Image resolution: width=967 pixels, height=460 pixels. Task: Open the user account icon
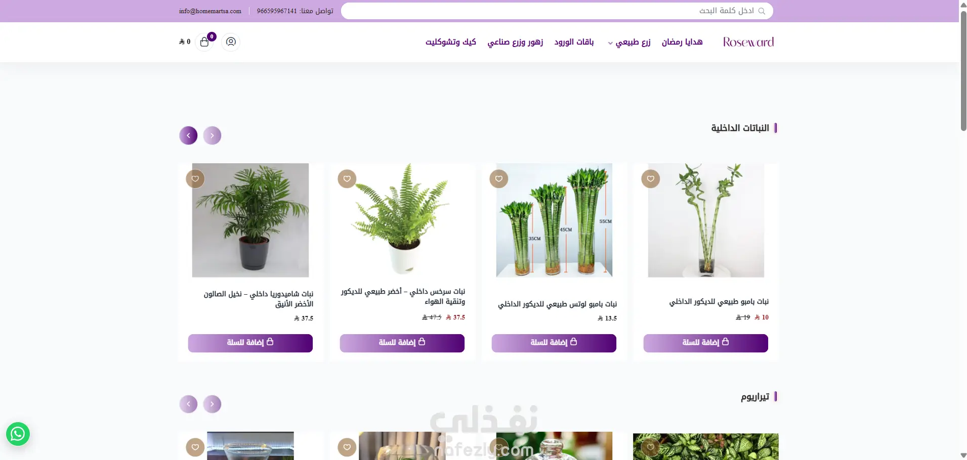pyautogui.click(x=231, y=42)
